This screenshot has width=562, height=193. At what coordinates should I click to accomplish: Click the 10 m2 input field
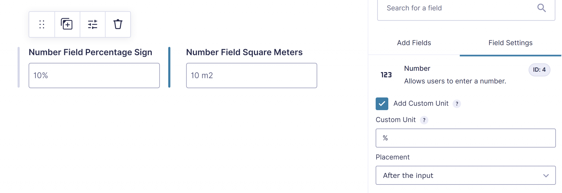(251, 75)
